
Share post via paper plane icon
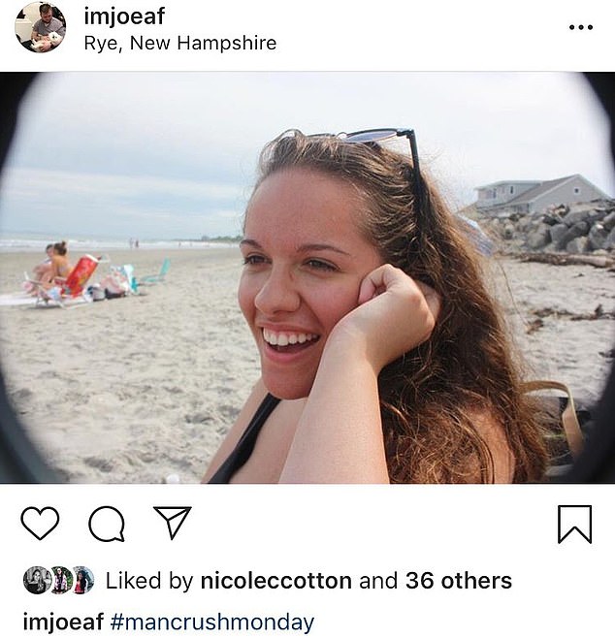tap(172, 523)
